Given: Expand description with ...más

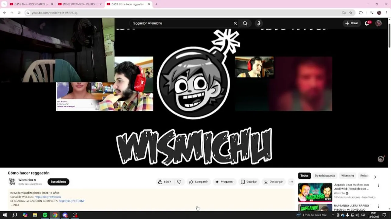Looking at the screenshot, I should 15,205.
